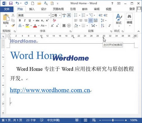Undo the last action

(17, 3)
